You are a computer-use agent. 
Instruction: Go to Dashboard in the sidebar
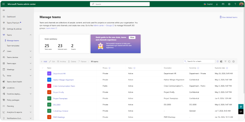point(11,17)
